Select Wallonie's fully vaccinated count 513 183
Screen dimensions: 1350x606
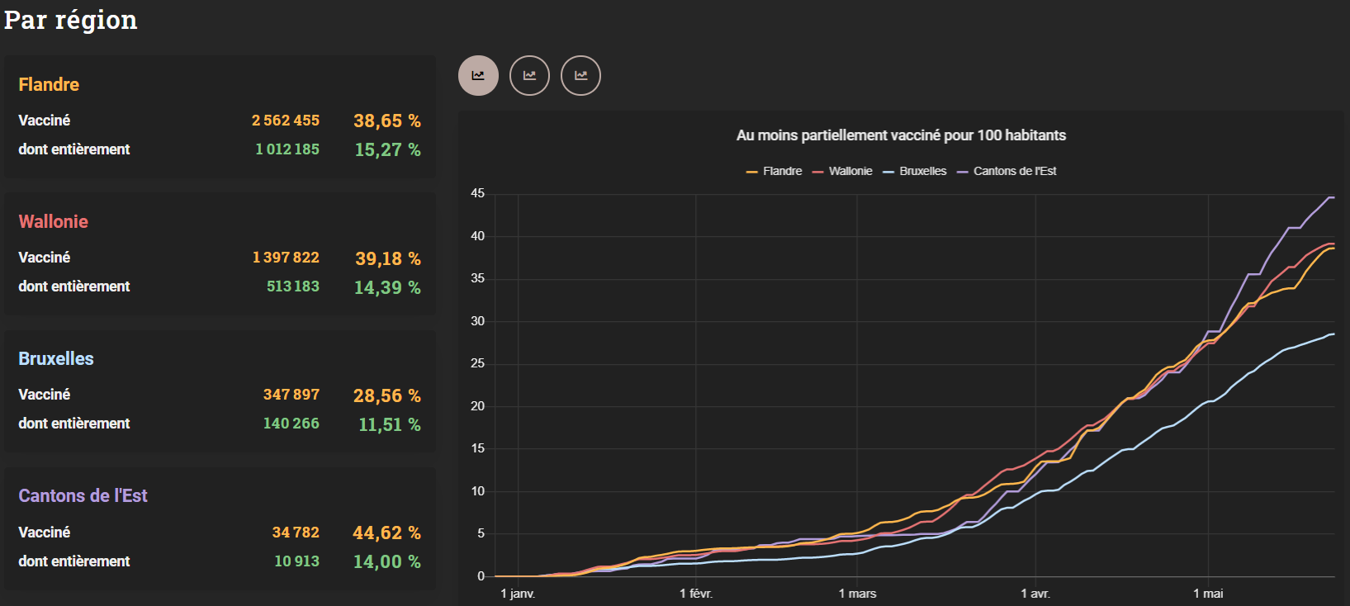tap(292, 286)
